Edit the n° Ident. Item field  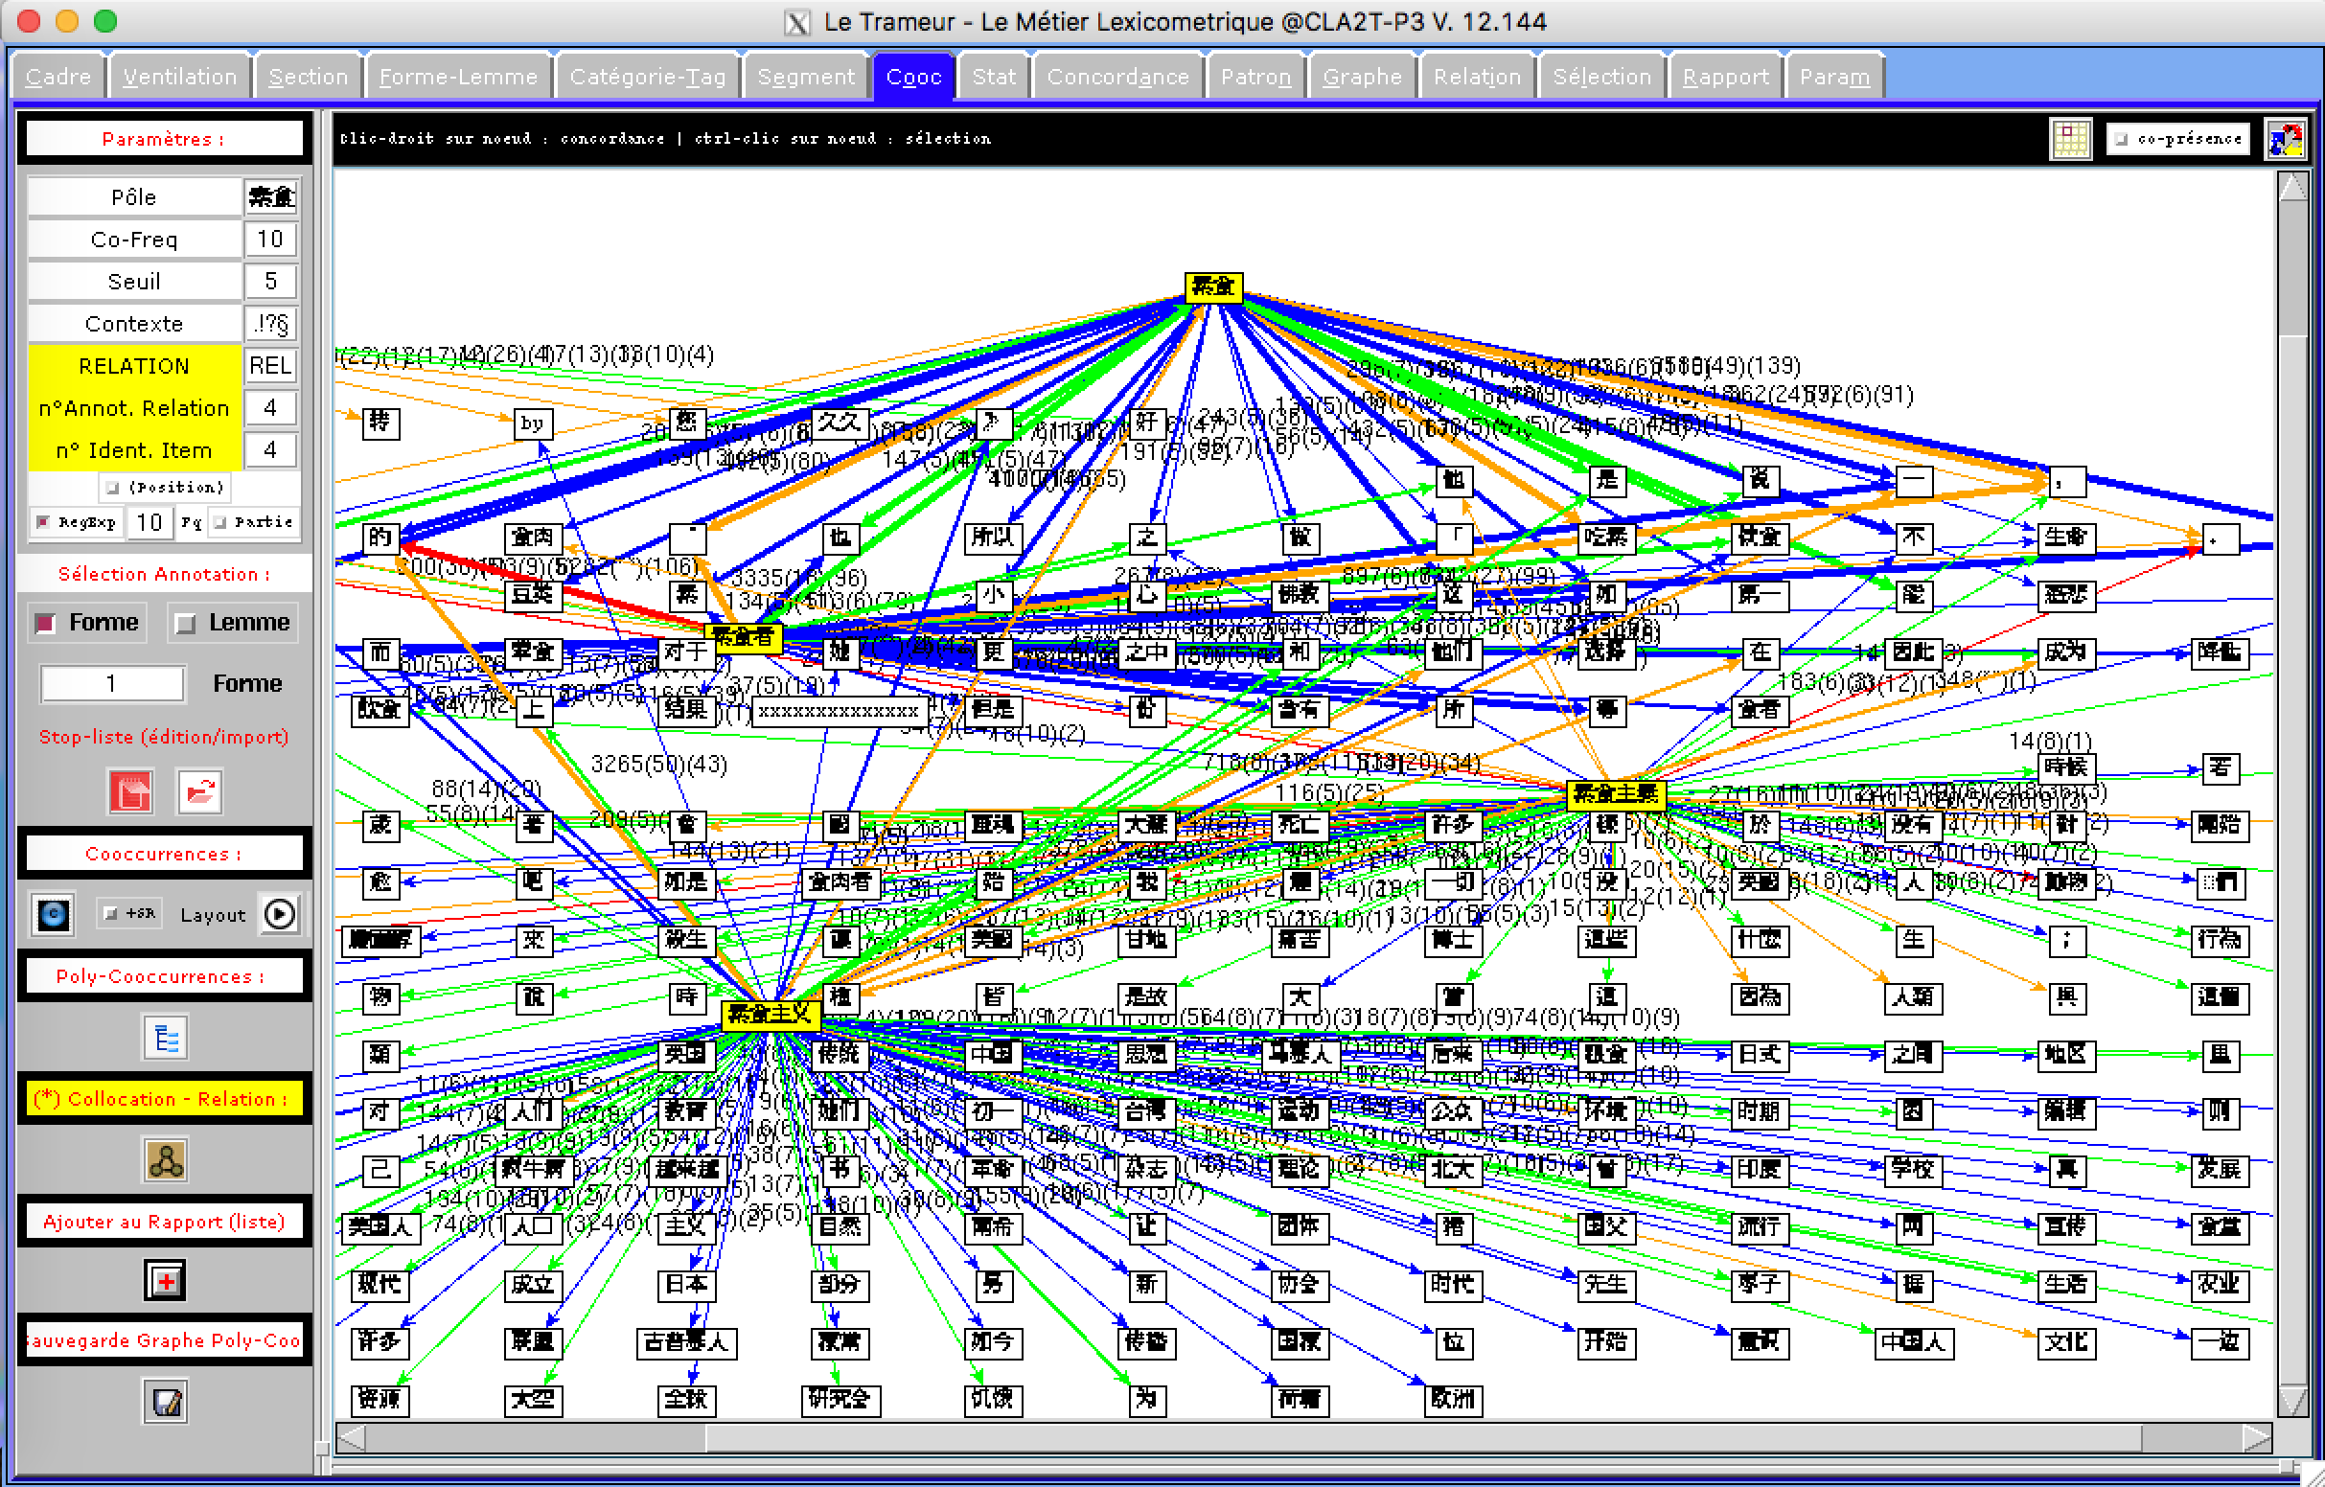(270, 451)
